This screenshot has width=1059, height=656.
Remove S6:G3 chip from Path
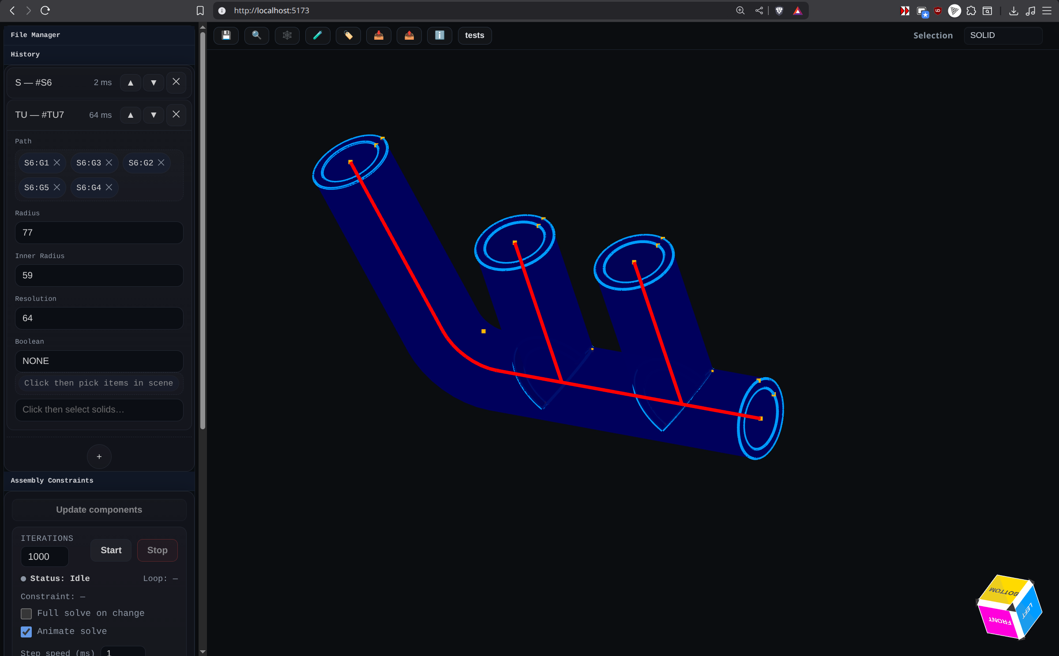click(x=109, y=163)
